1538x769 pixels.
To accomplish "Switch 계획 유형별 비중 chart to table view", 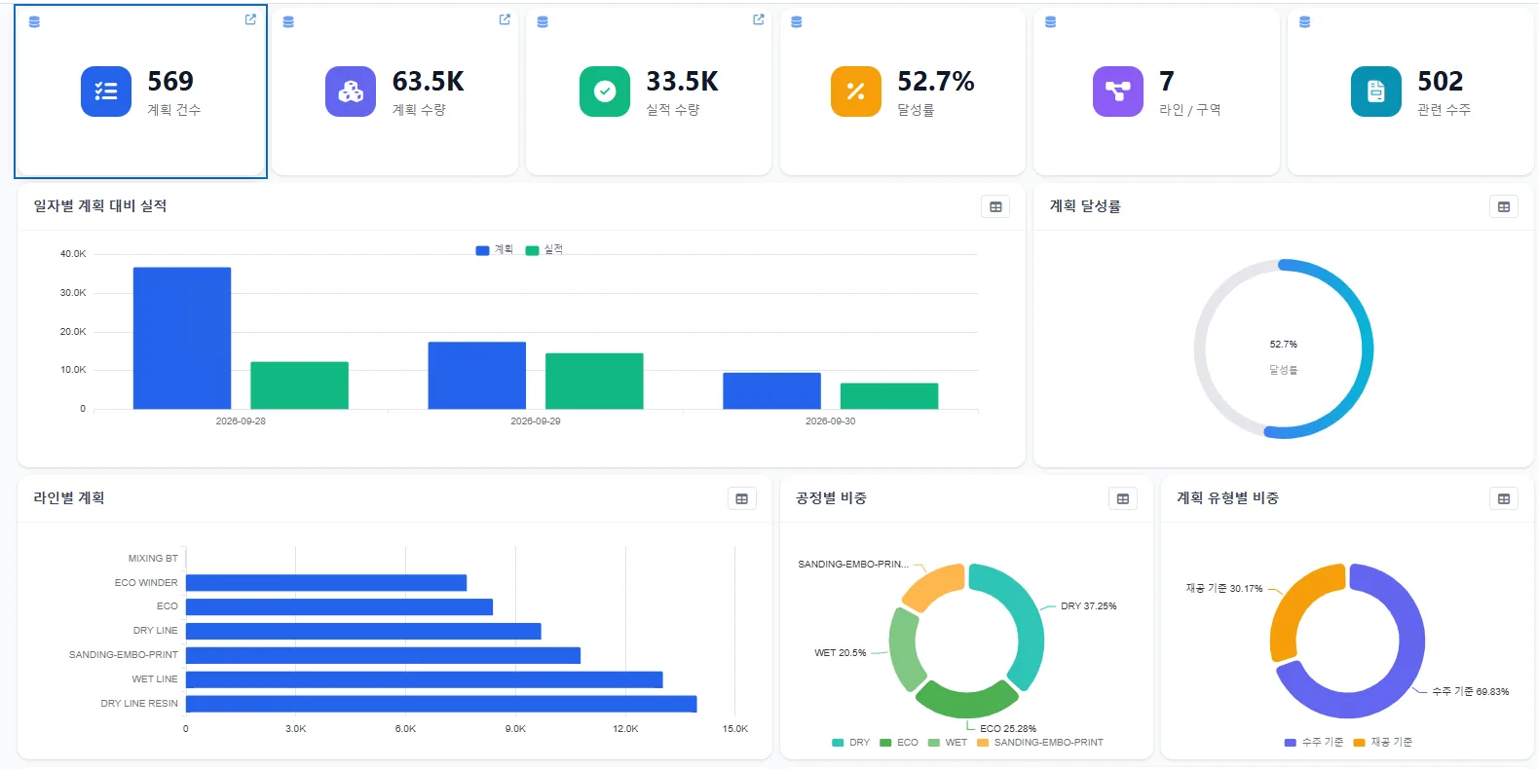I will (1504, 498).
